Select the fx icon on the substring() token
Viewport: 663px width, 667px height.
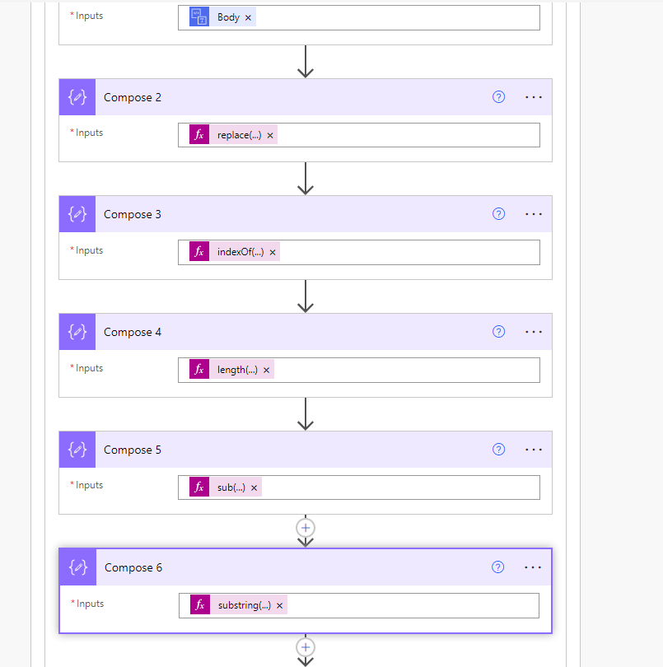click(198, 605)
